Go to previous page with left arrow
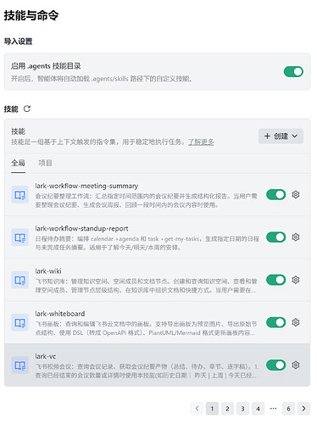The image size is (317, 424). click(x=197, y=409)
